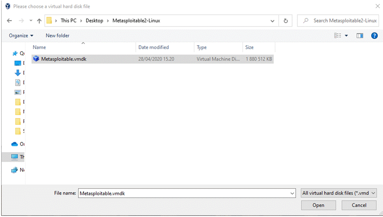The image size is (383, 217).
Task: Select the This PC icon in sidebar
Action: (x=15, y=157)
